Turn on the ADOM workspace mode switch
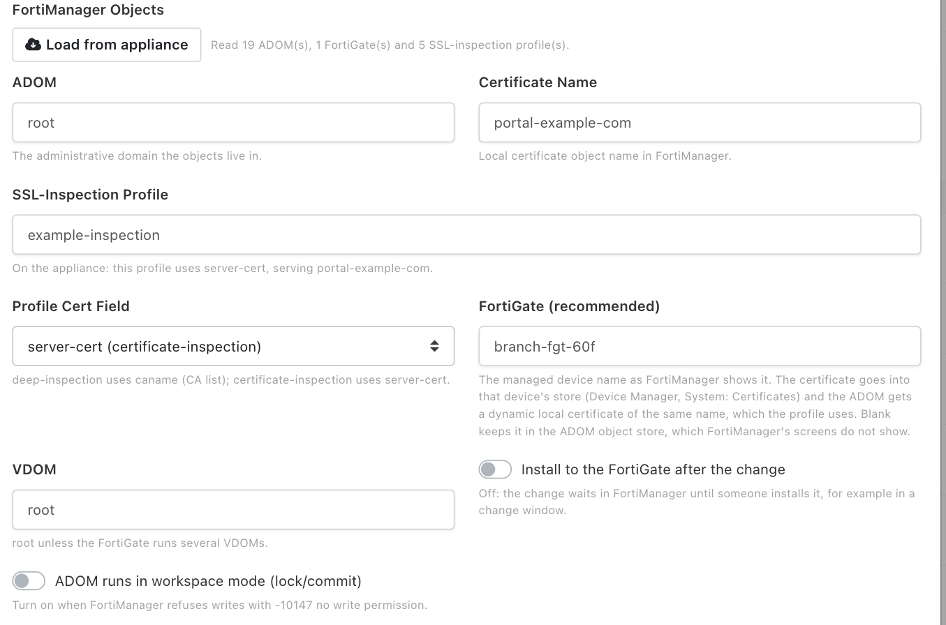Viewport: 946px width, 625px height. (29, 581)
